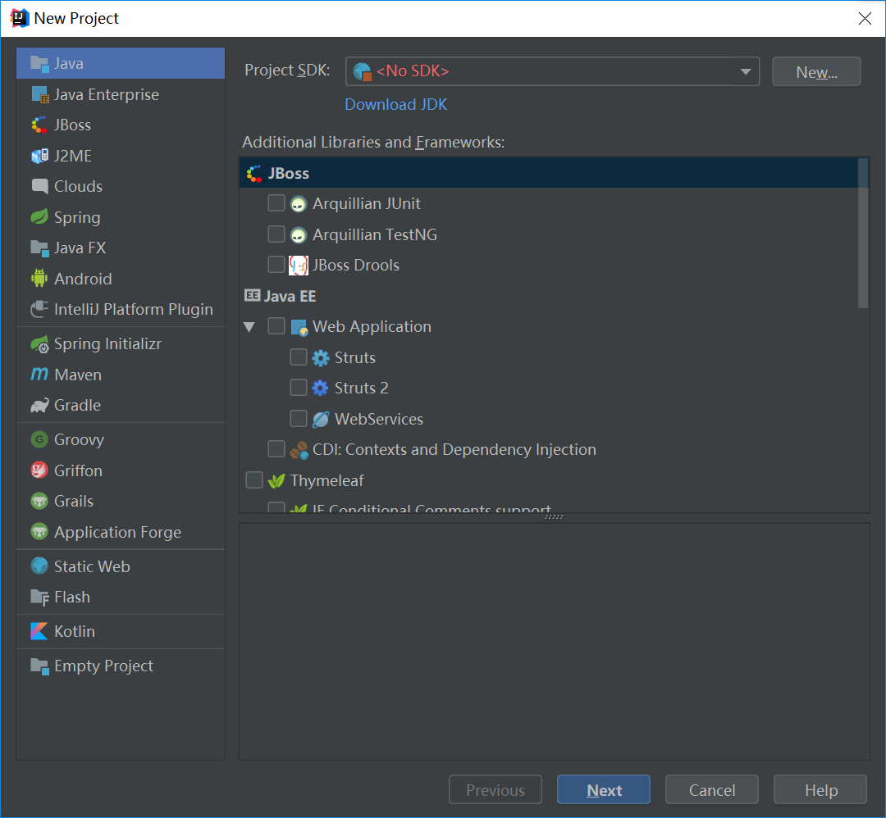Click the Next button
The image size is (886, 818).
[x=604, y=790]
